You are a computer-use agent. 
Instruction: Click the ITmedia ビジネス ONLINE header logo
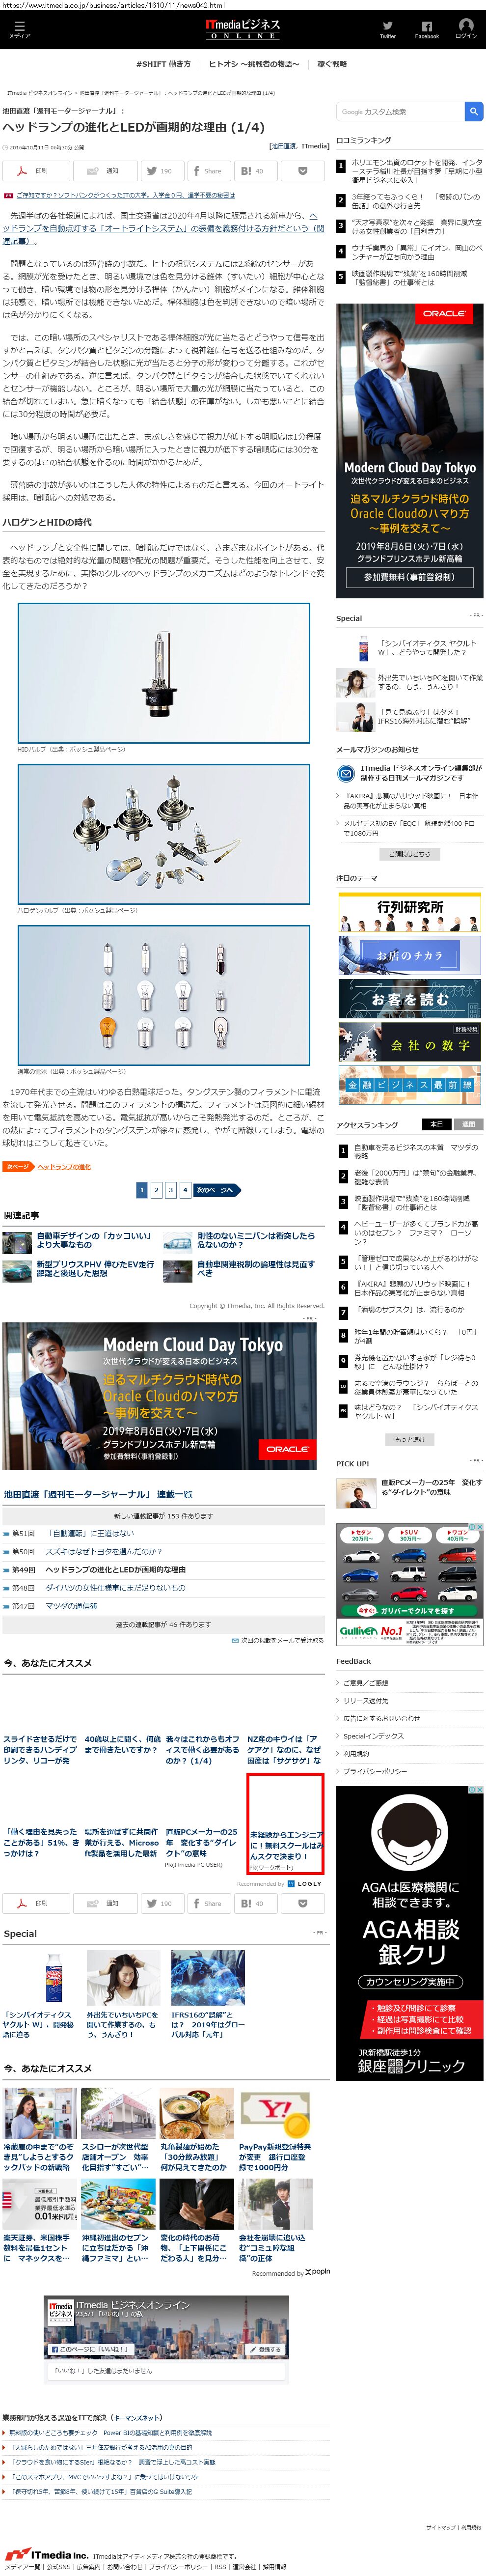click(243, 29)
